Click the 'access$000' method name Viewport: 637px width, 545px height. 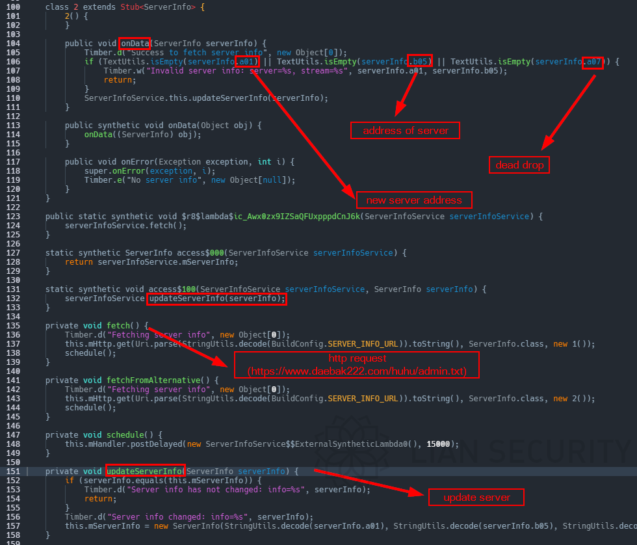coord(200,253)
